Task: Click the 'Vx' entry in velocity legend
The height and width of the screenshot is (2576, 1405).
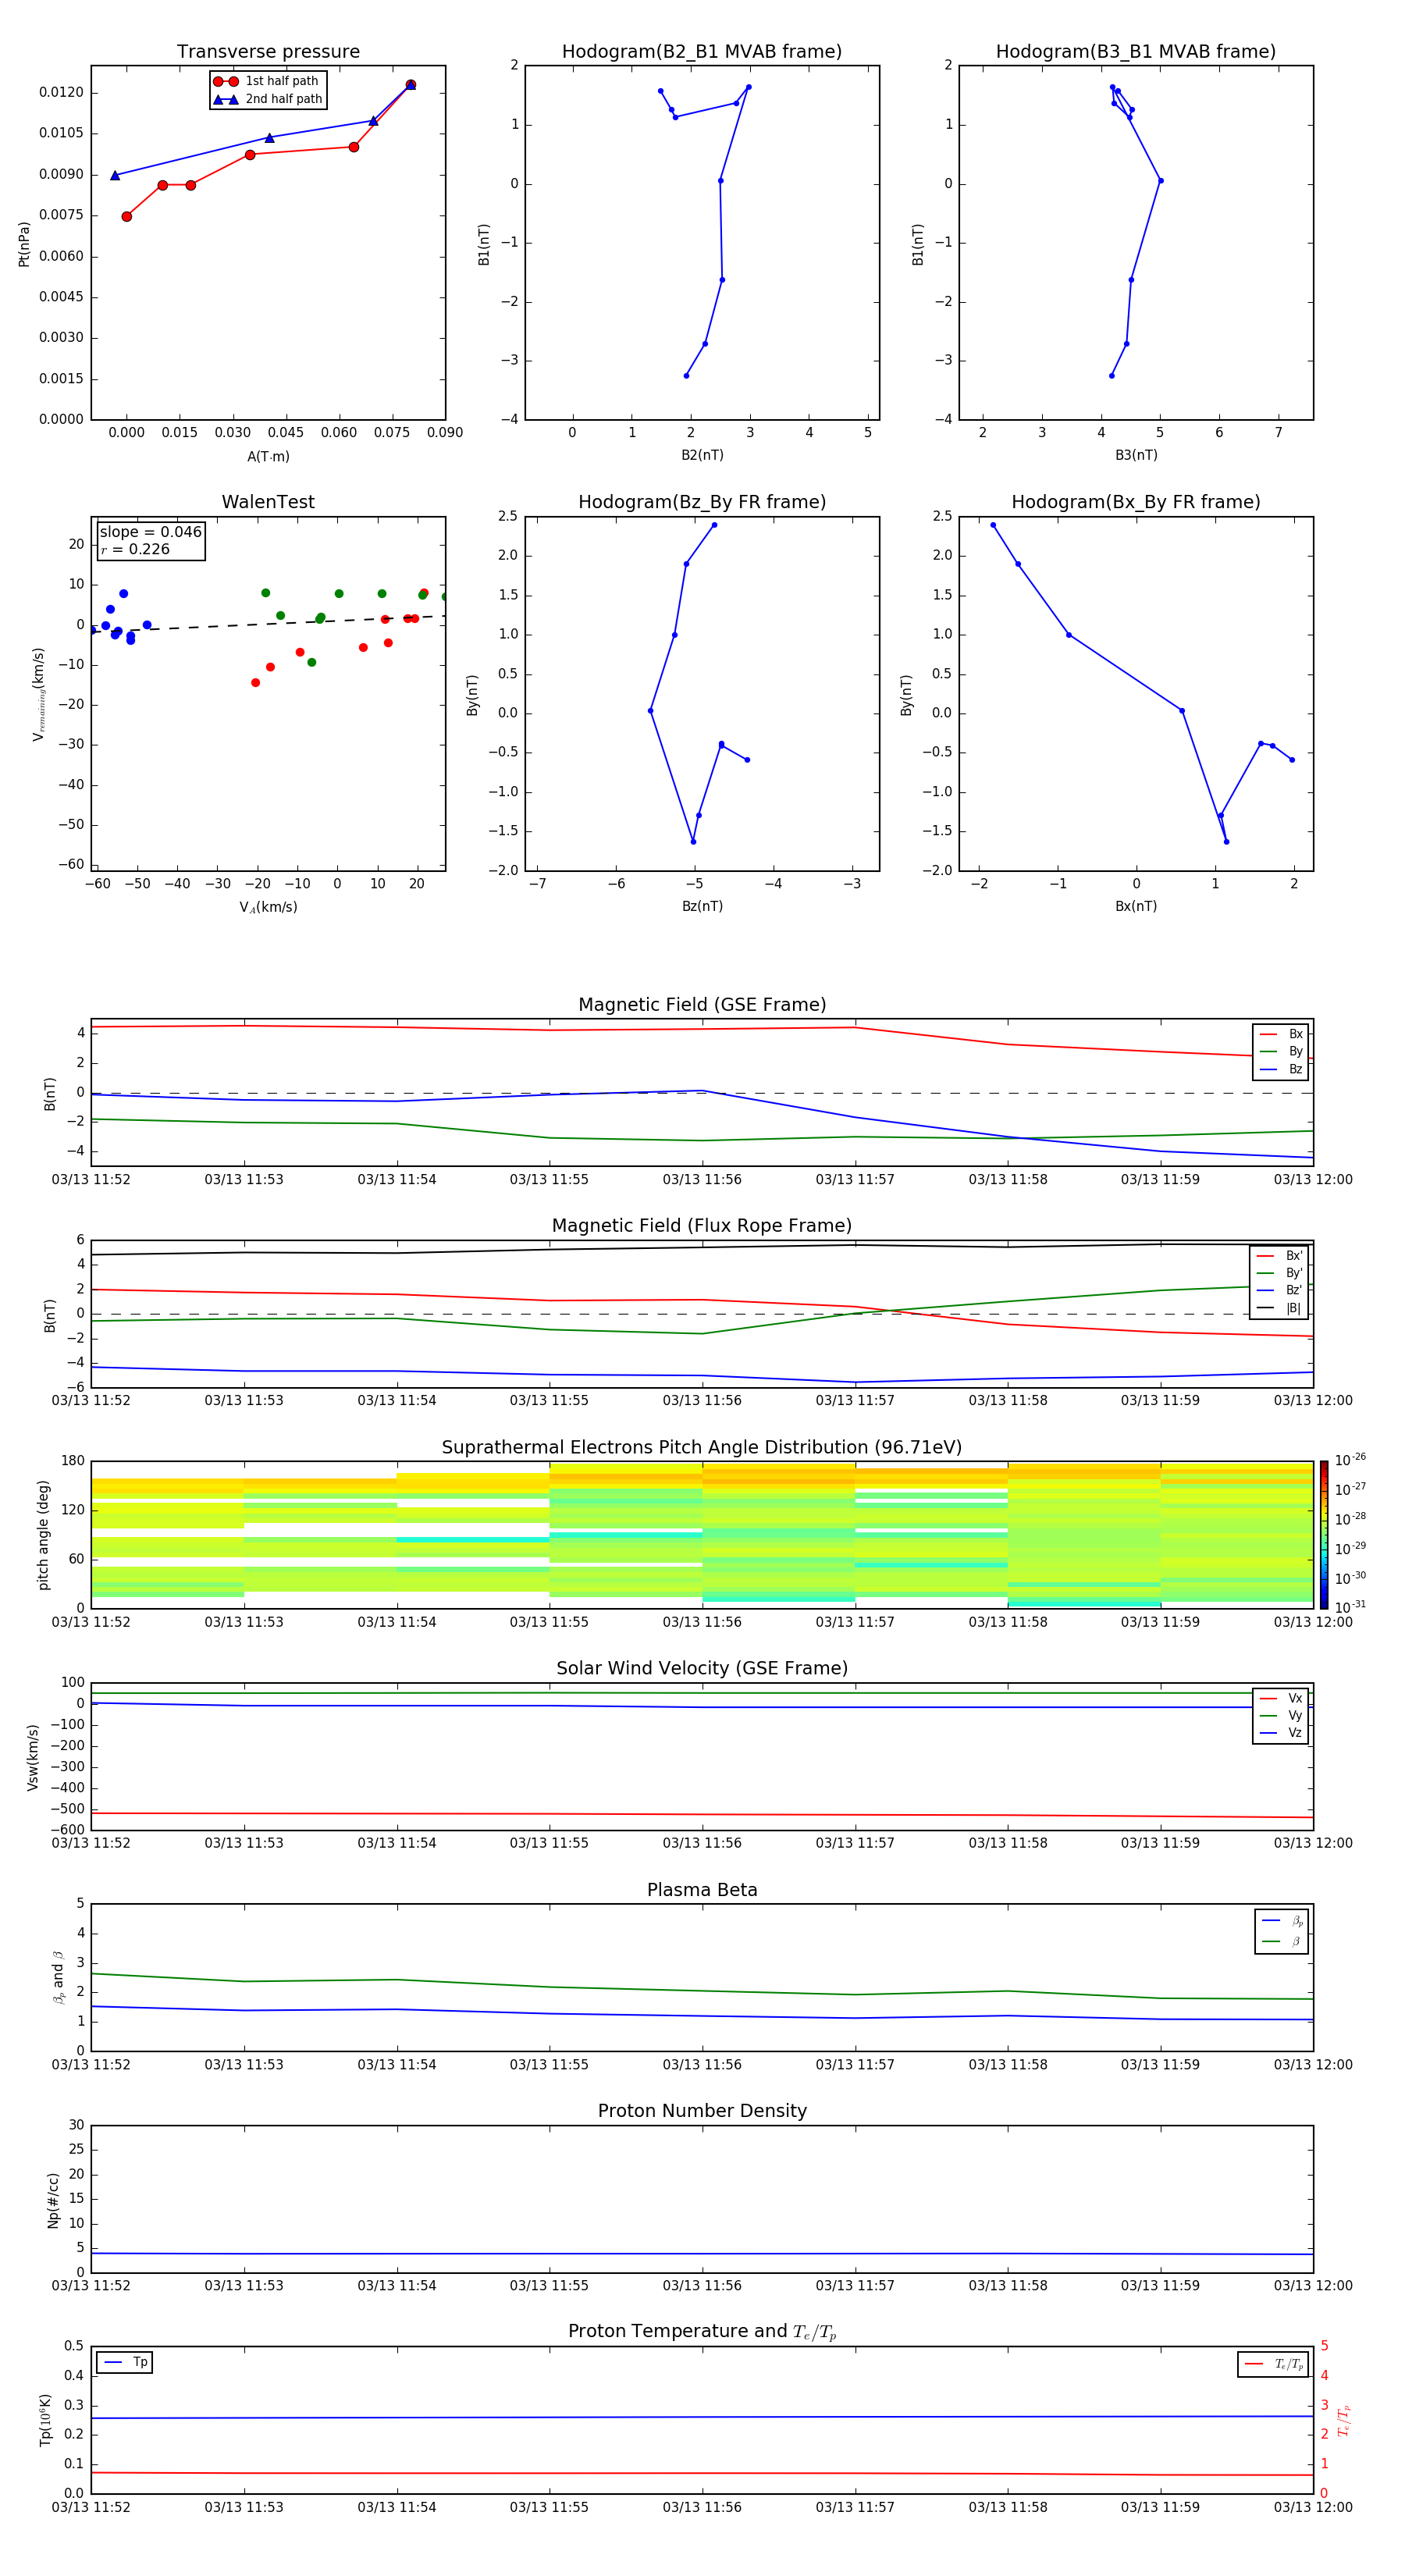Action: (x=1281, y=1698)
